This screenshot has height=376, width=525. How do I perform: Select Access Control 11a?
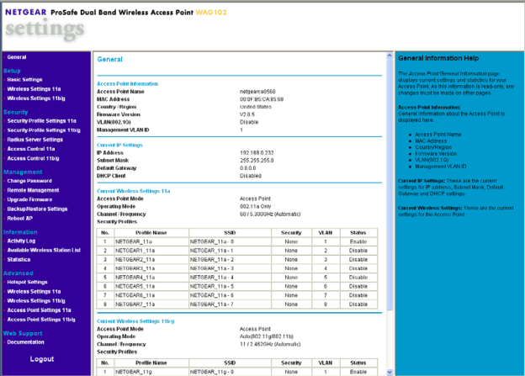[31, 149]
